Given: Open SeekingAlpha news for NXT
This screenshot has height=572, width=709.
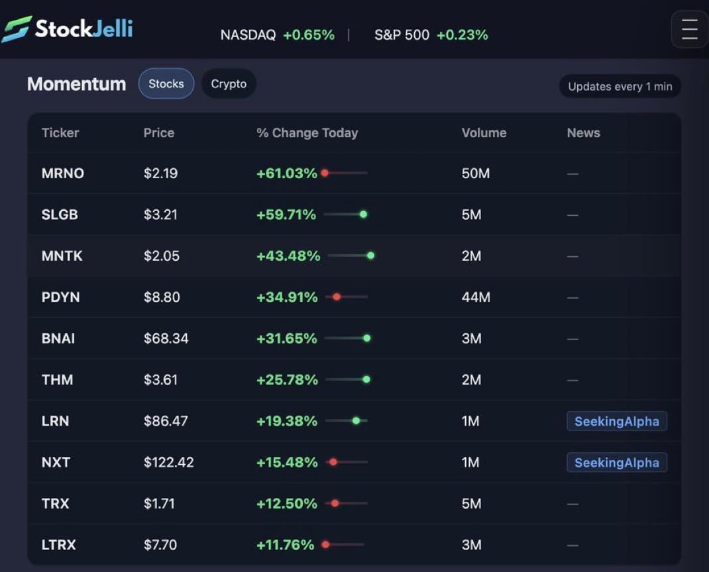Looking at the screenshot, I should click(616, 462).
